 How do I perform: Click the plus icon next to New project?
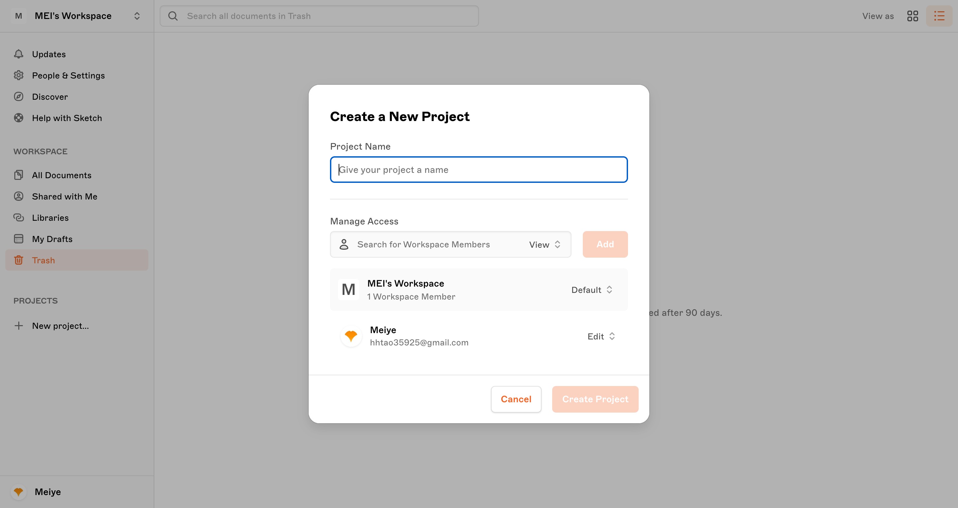(x=19, y=326)
